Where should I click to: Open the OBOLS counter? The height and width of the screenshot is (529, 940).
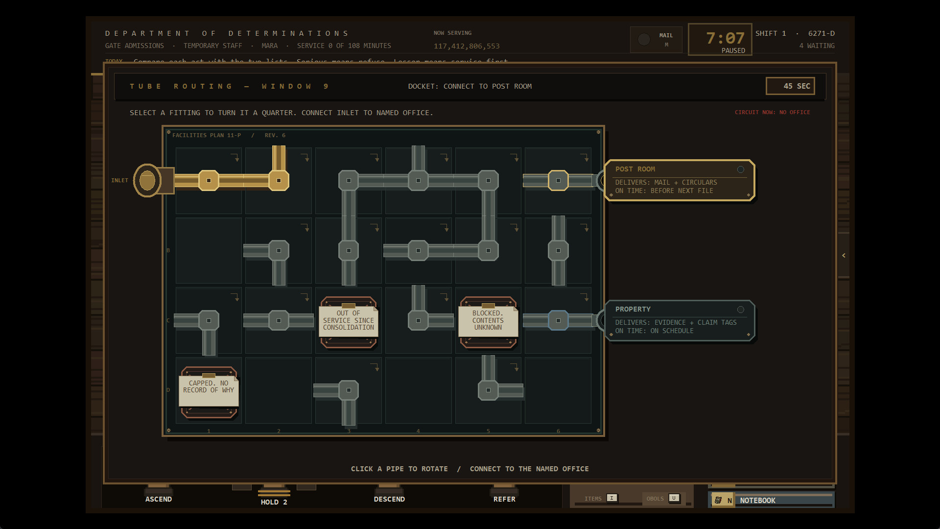663,498
